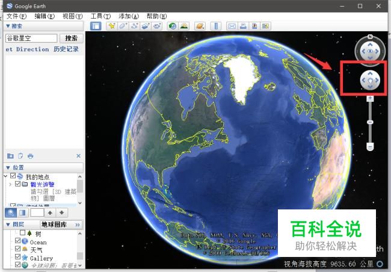Add a placemark with the pushpin icon
Screen dimensions: 391x272
tap(112, 26)
